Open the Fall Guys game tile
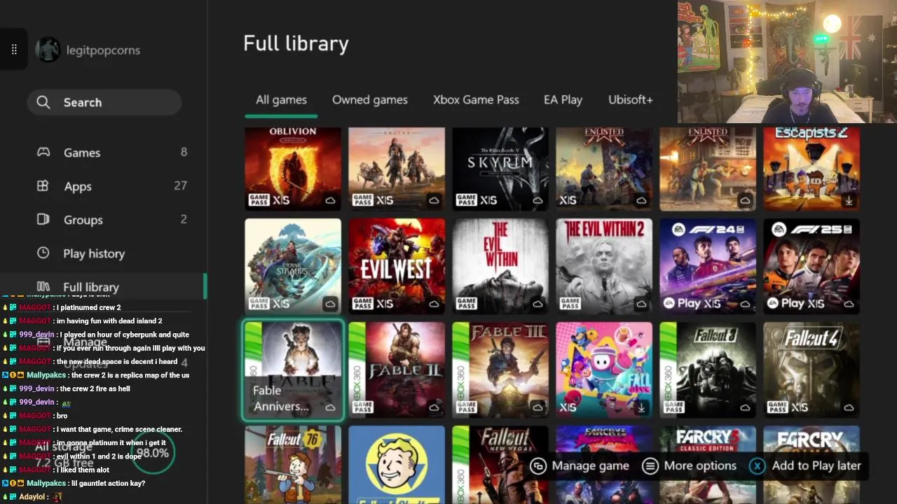The height and width of the screenshot is (504, 897). 604,370
